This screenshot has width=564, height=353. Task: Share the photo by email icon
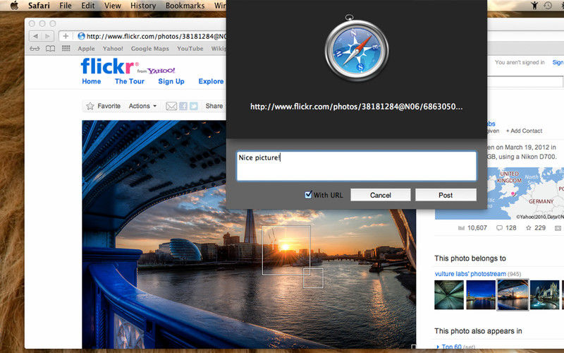tap(171, 106)
